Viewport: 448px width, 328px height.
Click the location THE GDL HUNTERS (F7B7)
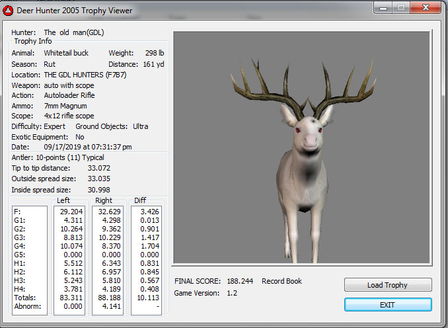click(86, 75)
